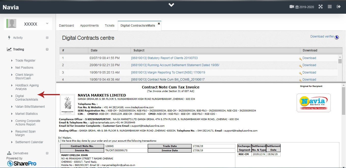Click key icon beside Contract Note download
This screenshot has width=346, height=168.
pos(300,80)
